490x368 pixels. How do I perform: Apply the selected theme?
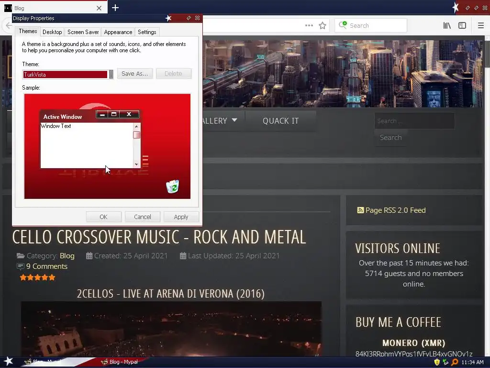click(x=181, y=217)
